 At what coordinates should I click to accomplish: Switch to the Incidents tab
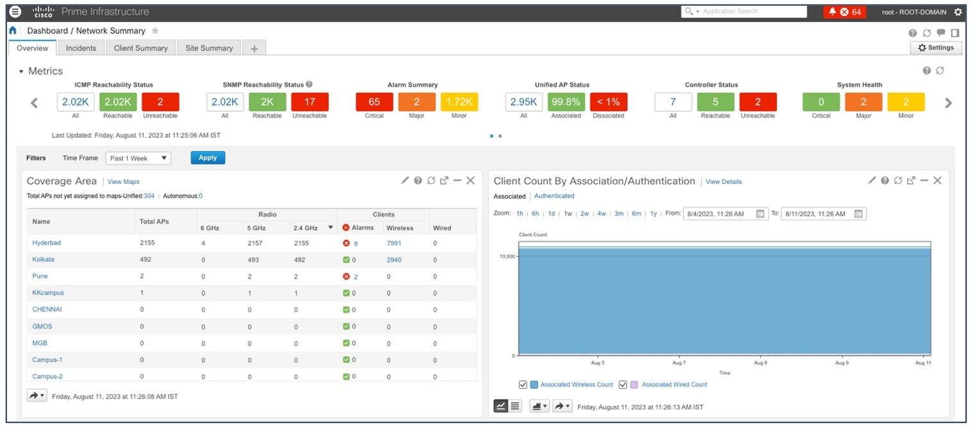tap(81, 48)
